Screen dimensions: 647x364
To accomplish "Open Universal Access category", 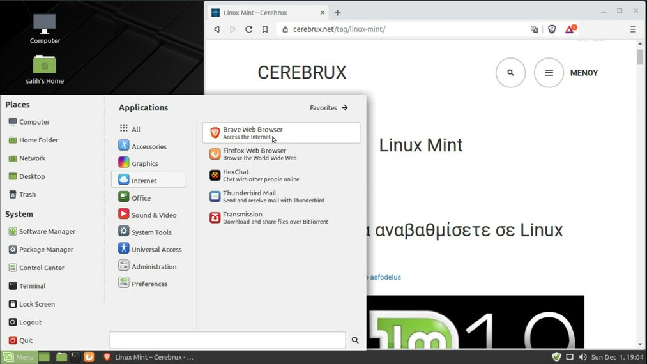I will click(x=149, y=249).
